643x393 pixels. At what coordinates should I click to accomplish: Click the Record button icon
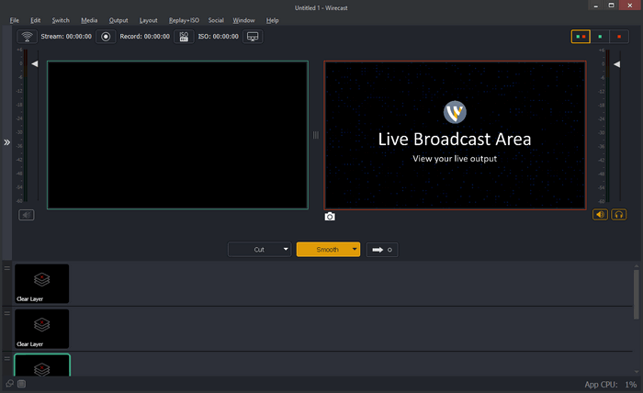click(x=106, y=37)
